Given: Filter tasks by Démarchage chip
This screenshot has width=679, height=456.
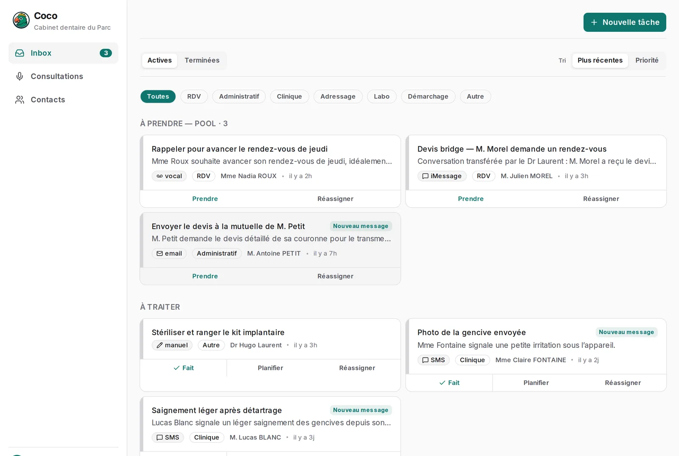Looking at the screenshot, I should pyautogui.click(x=428, y=97).
